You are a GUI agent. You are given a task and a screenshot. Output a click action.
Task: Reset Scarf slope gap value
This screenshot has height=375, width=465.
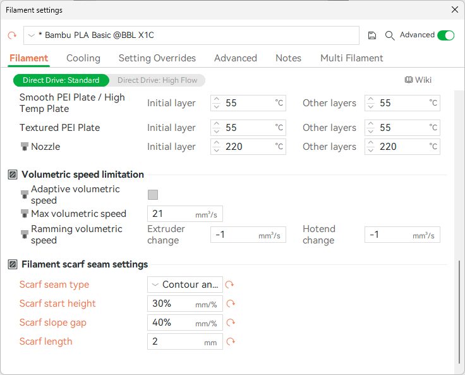[231, 323]
